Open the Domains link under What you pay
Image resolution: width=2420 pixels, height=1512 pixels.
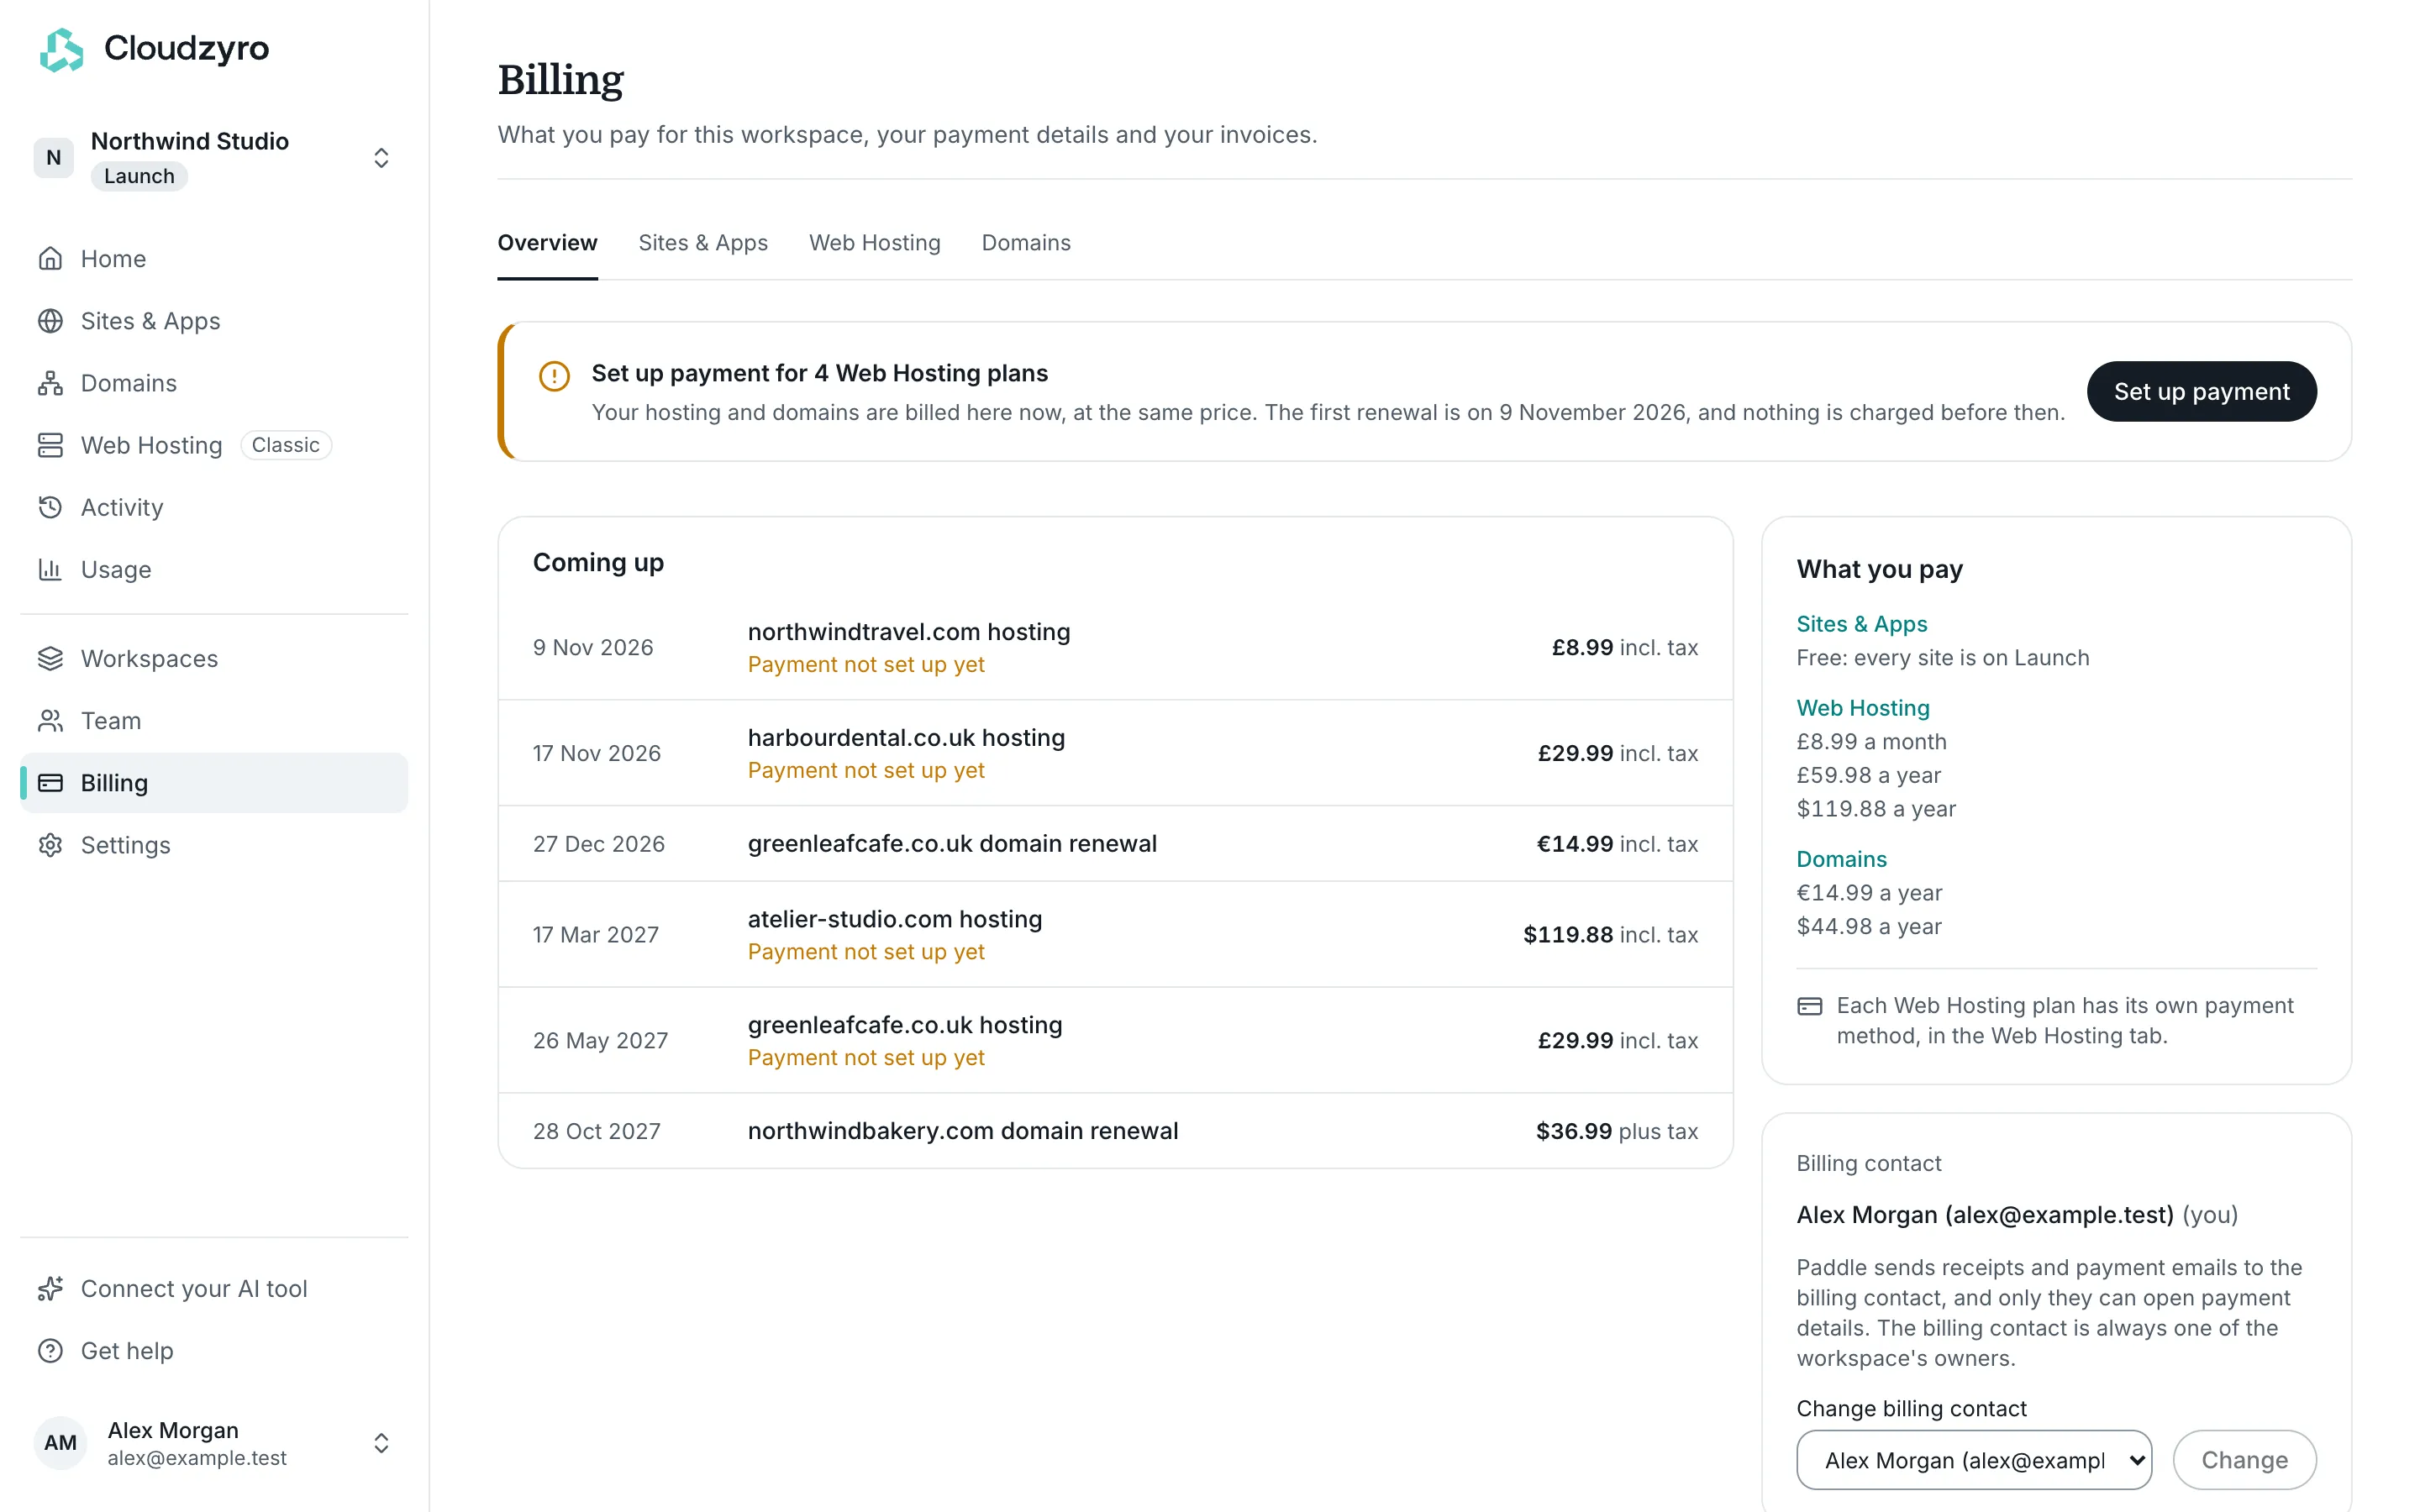pyautogui.click(x=1841, y=859)
